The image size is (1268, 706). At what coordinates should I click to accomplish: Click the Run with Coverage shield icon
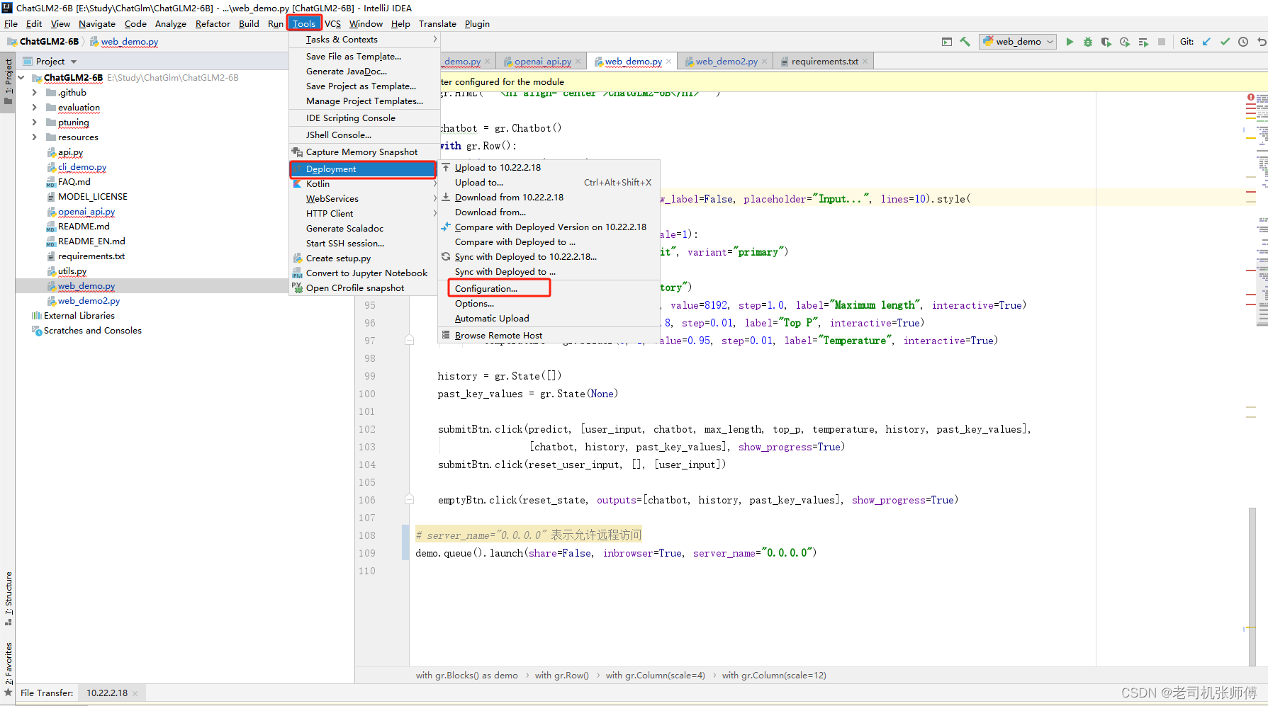[x=1106, y=42]
